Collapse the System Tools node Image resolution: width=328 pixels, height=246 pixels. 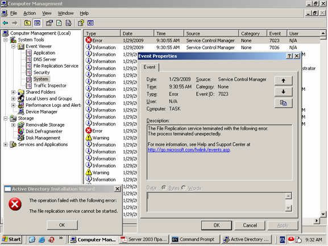point(6,40)
